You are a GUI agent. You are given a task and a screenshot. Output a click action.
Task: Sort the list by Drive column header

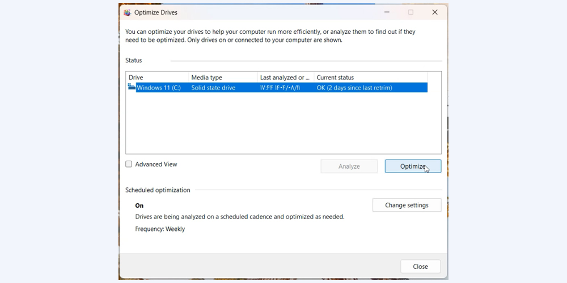tap(157, 78)
